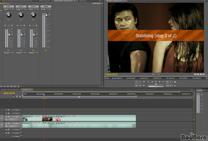The width and height of the screenshot is (208, 141).
Task: Open Audio 3 output assignment Master dropdown
Action: pyautogui.click(x=33, y=53)
